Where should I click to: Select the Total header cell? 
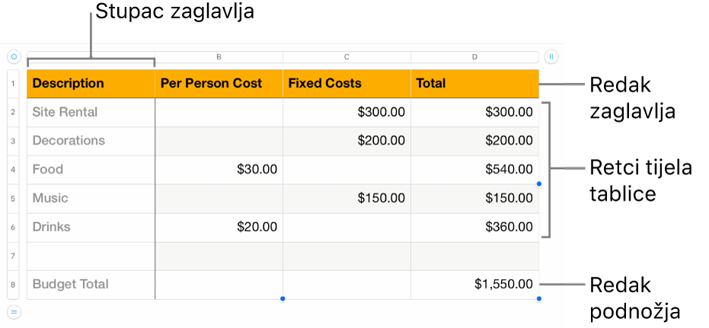[474, 84]
